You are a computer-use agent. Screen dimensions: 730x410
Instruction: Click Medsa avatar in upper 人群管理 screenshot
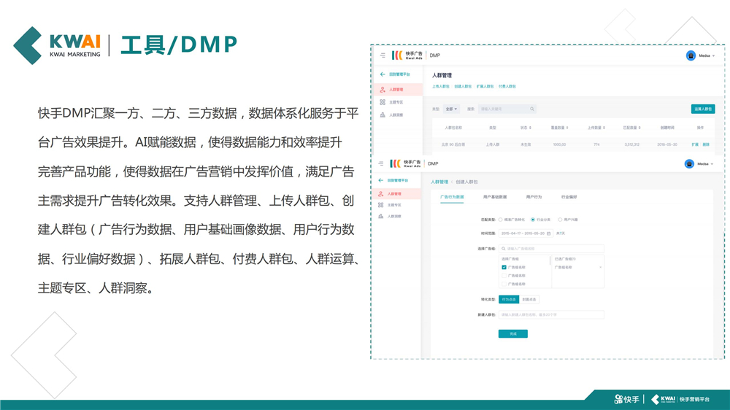point(691,55)
